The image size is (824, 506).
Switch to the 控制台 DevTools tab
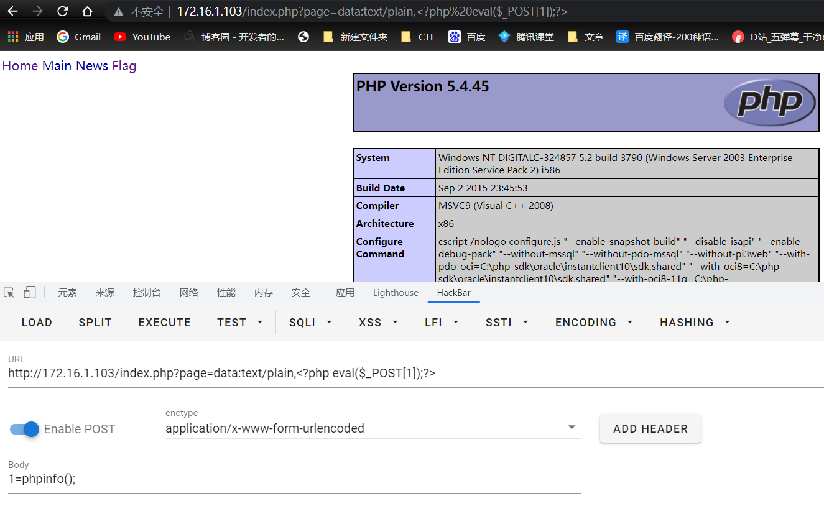point(147,293)
